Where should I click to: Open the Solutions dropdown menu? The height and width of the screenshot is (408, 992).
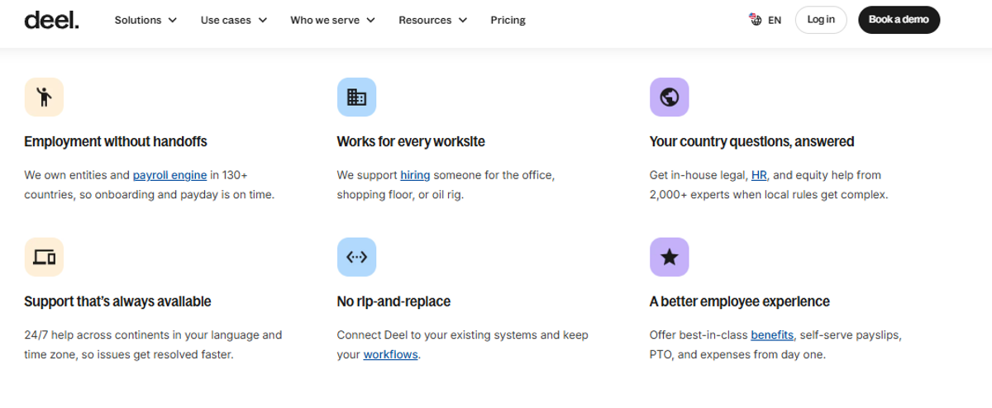[145, 20]
